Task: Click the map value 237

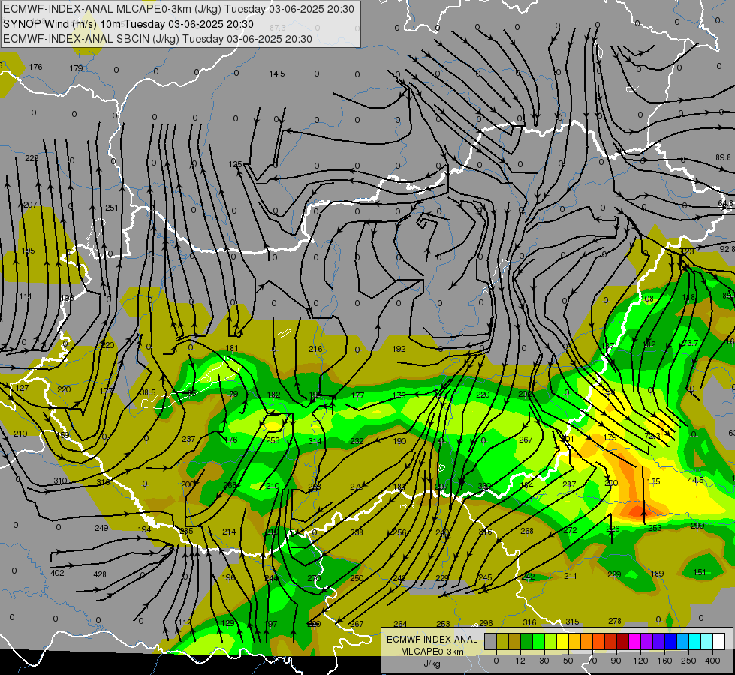Action: [188, 439]
